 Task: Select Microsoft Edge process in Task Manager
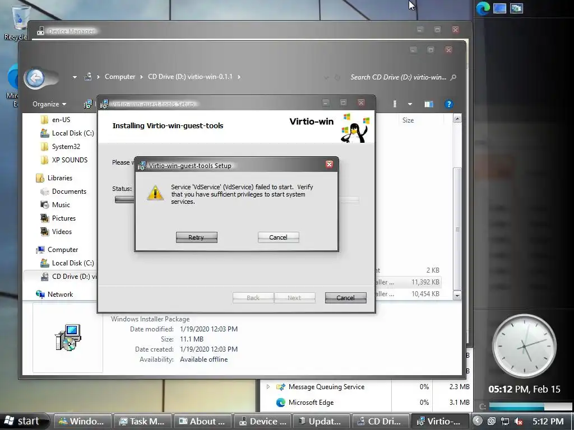(311, 403)
